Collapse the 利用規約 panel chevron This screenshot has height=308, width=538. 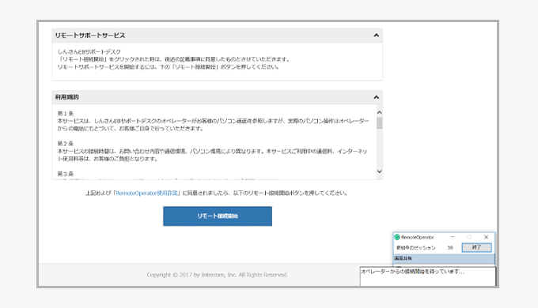(x=377, y=97)
